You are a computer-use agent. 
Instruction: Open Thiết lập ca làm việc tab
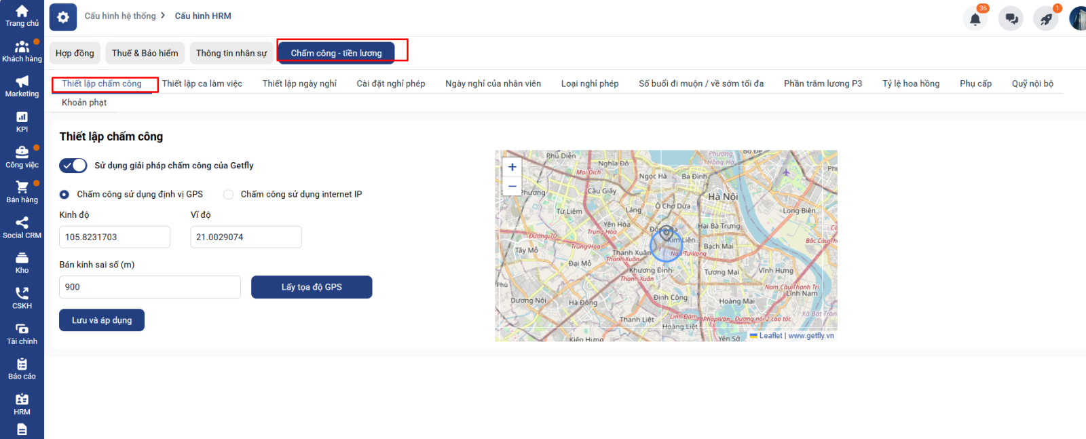coord(202,83)
